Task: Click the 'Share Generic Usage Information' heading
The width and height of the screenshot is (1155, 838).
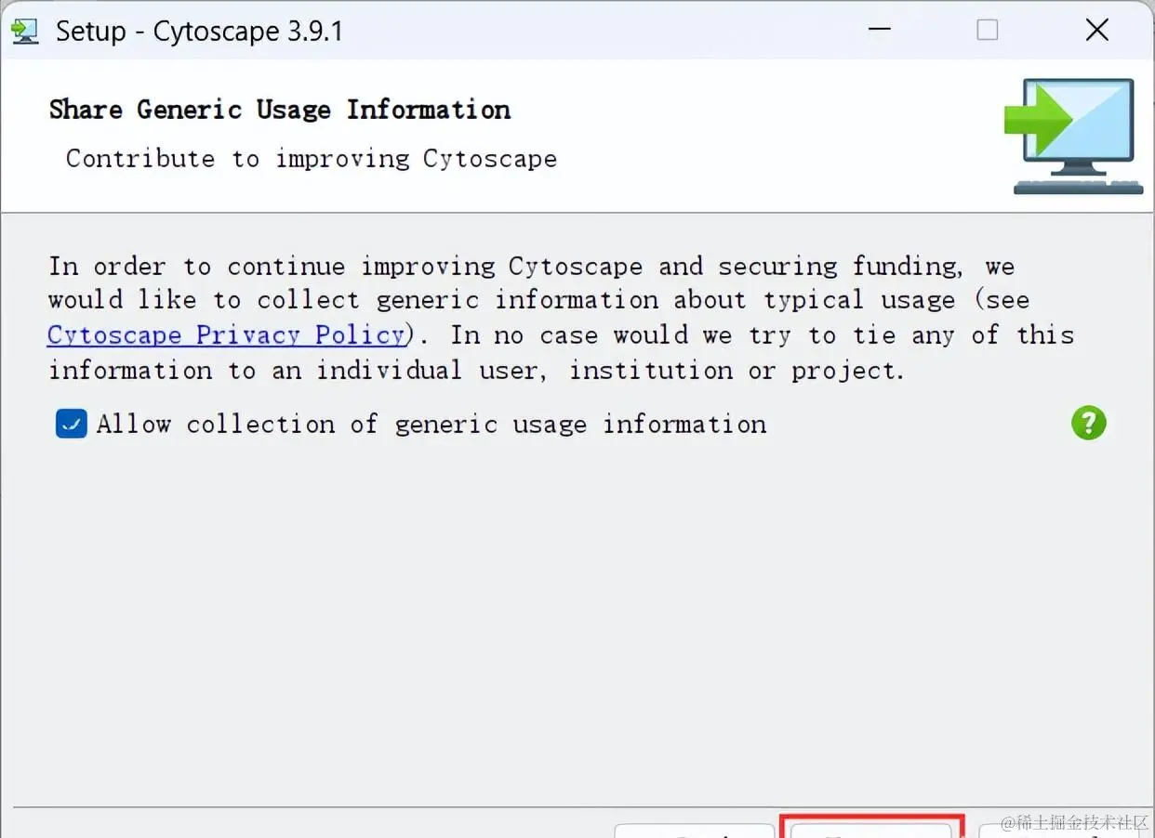Action: [x=280, y=110]
